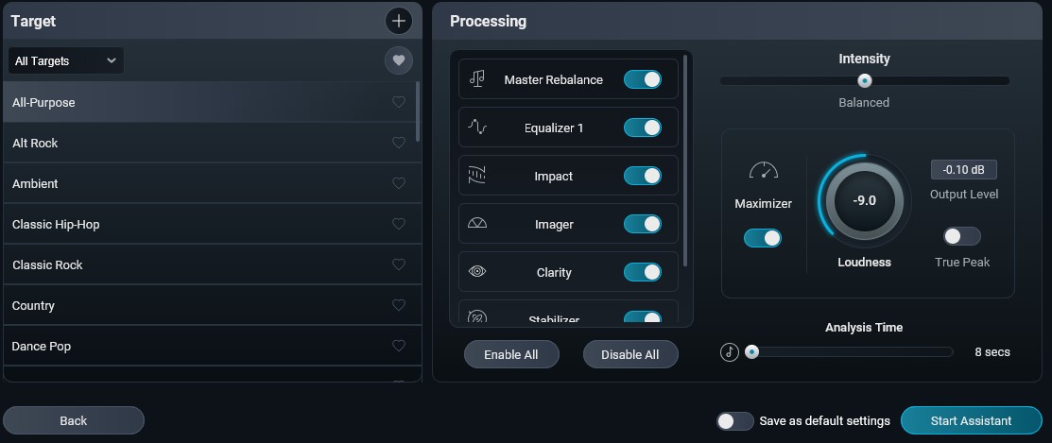Click the Target list scrollbar
1052x443 pixels.
point(418,111)
